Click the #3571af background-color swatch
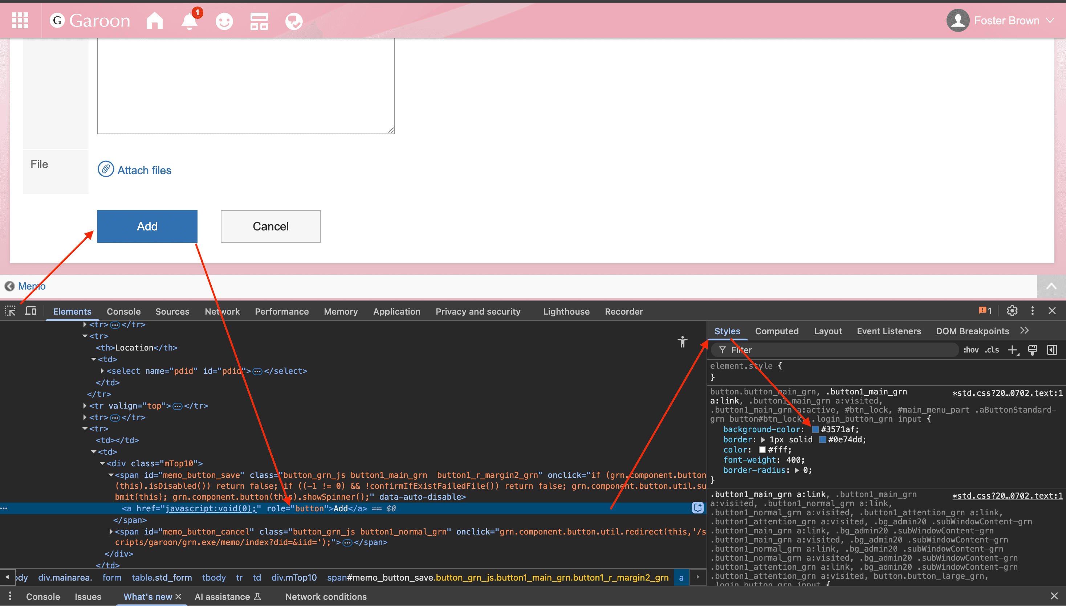This screenshot has width=1066, height=606. coord(815,429)
